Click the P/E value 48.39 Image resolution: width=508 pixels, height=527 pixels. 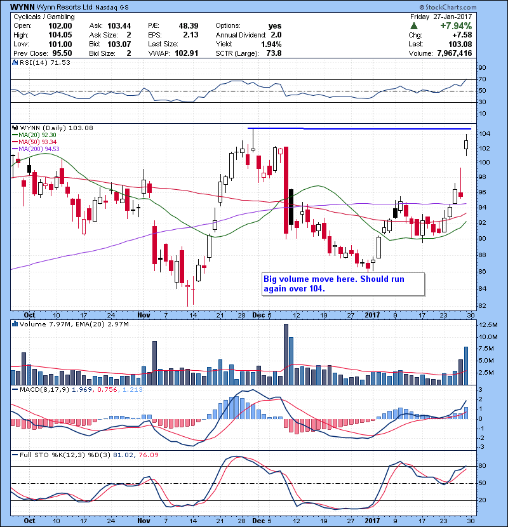click(189, 26)
